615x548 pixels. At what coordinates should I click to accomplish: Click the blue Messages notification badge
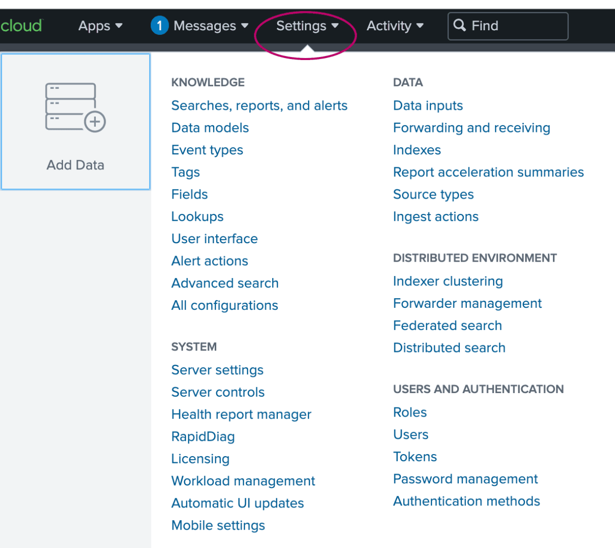pyautogui.click(x=159, y=26)
